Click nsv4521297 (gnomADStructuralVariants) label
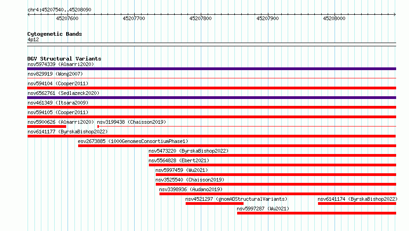 (x=236, y=199)
